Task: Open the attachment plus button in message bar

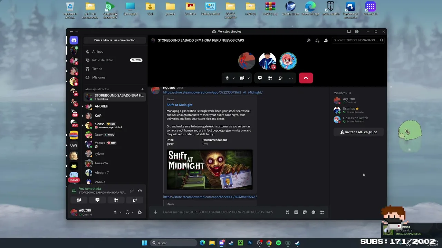Action: click(x=155, y=212)
